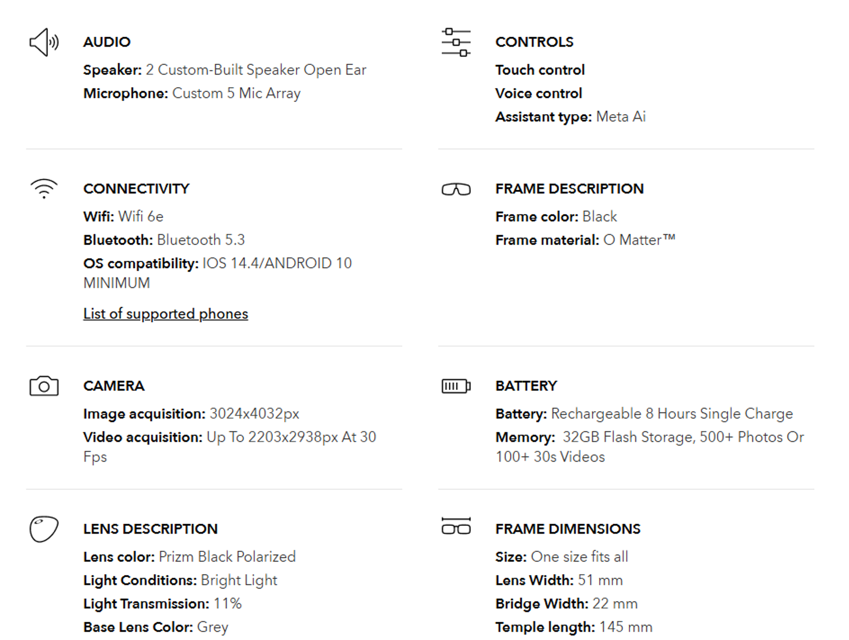Open the List of supported phones link
The height and width of the screenshot is (640, 849).
coord(165,314)
